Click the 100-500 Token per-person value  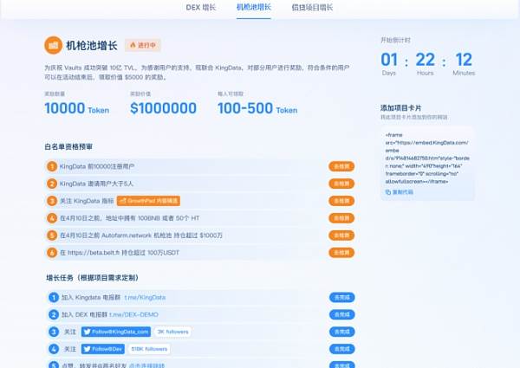[257, 108]
